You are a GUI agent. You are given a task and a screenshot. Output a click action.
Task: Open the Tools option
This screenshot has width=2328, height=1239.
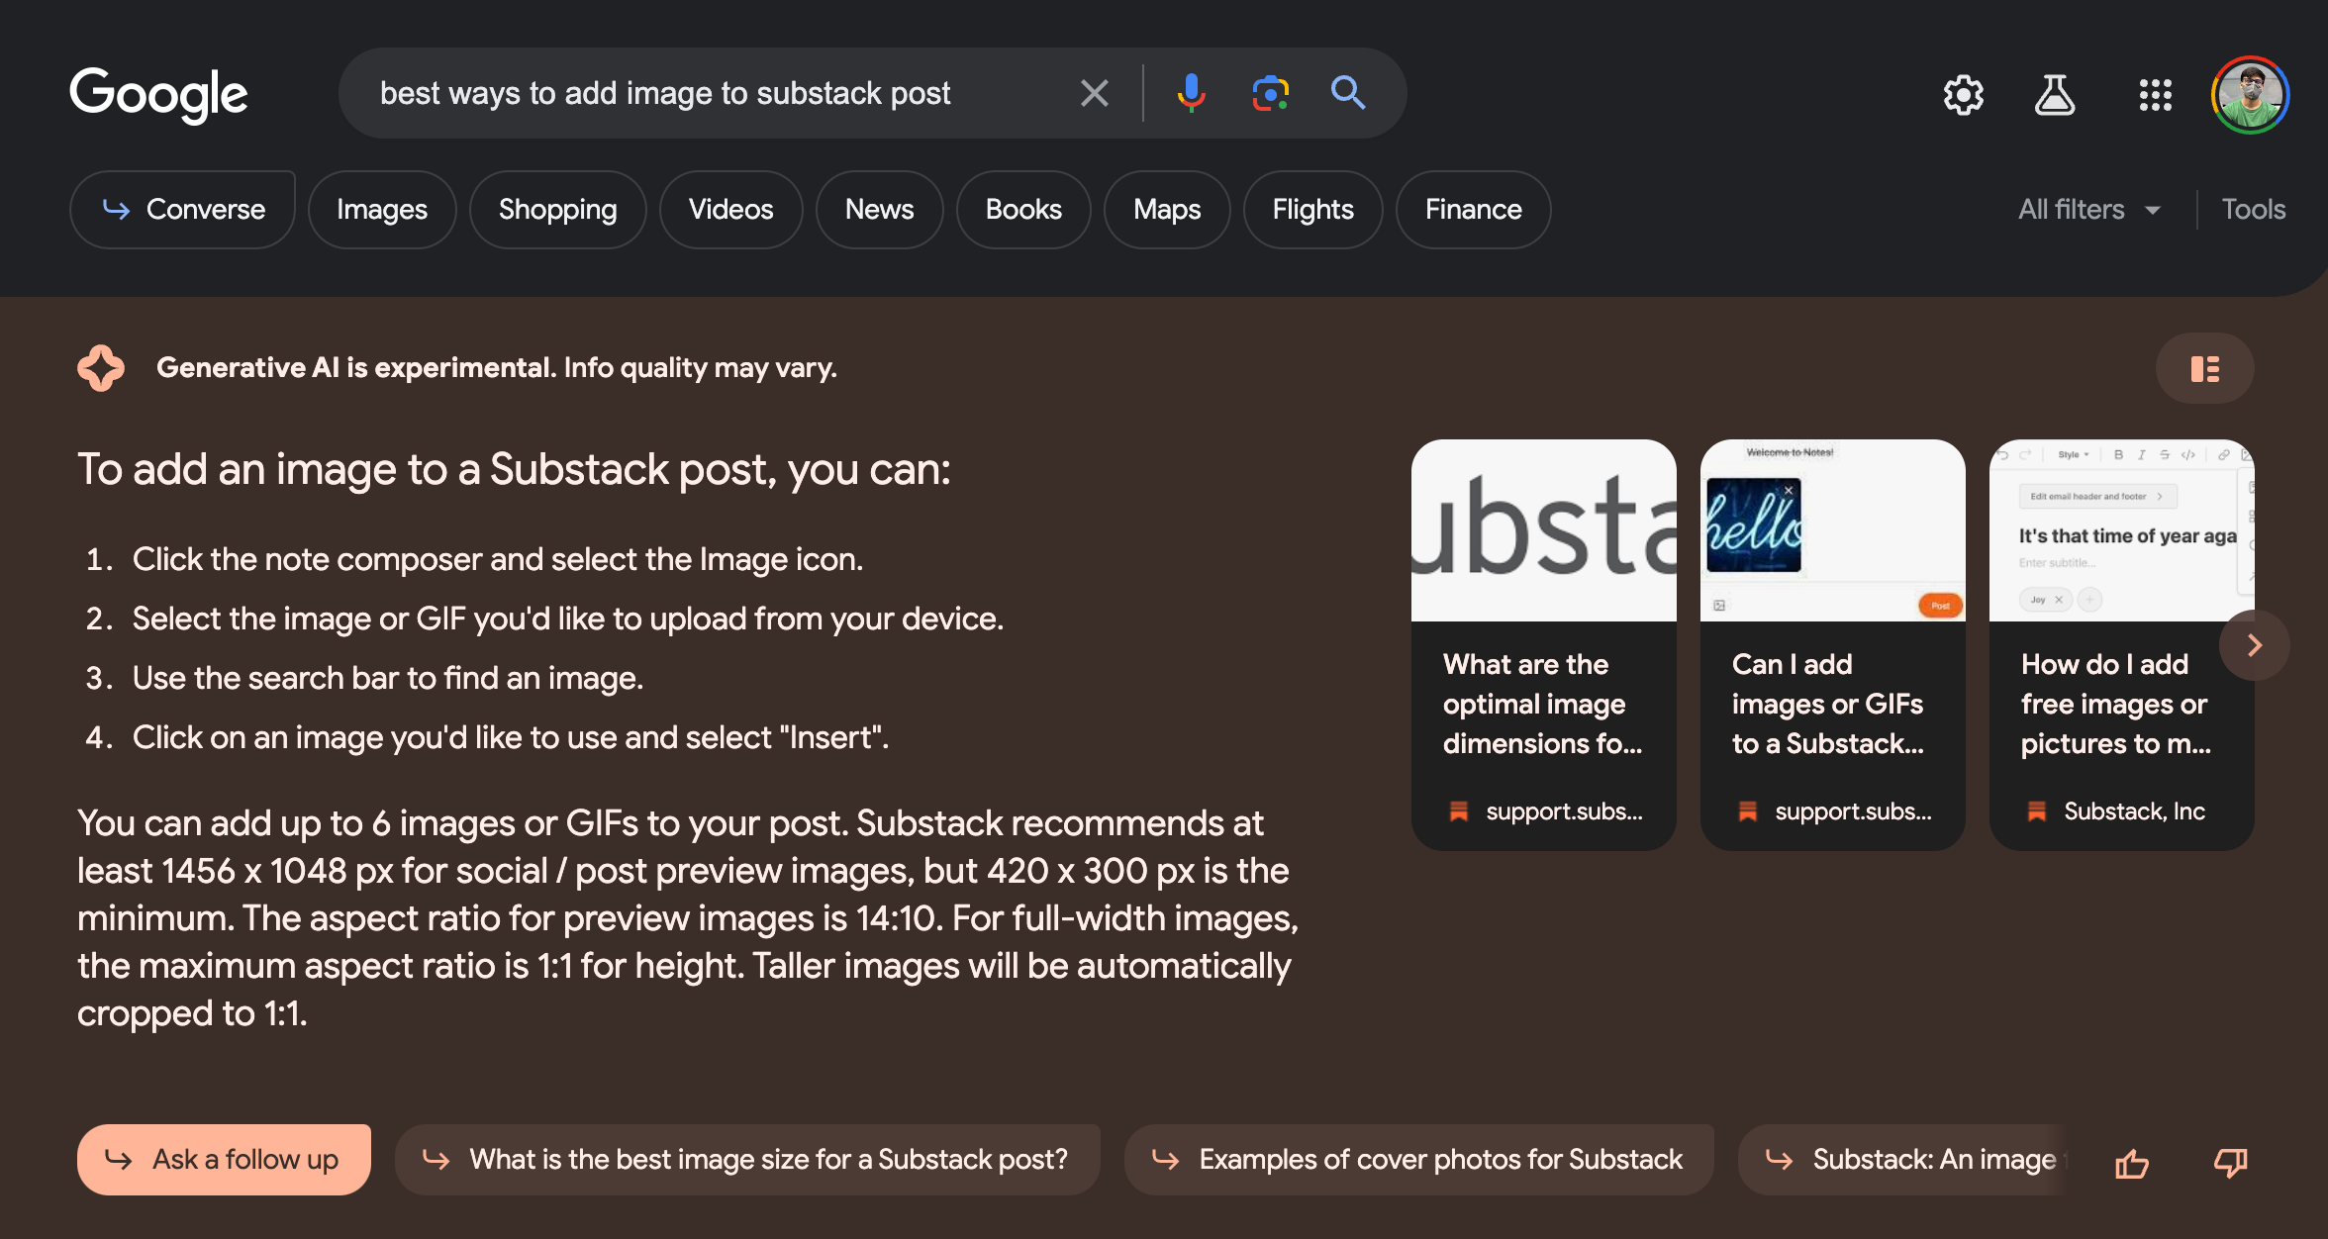[x=2253, y=209]
